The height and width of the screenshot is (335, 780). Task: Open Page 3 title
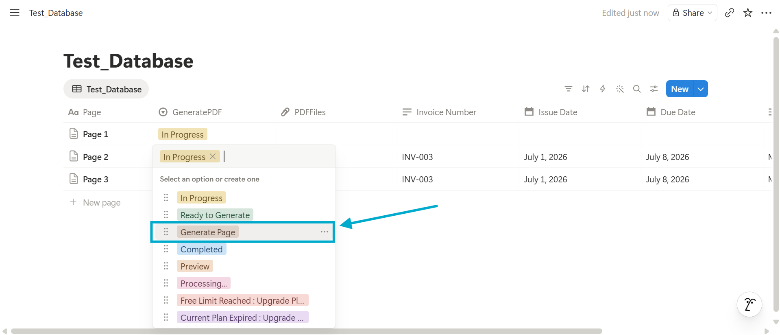pos(96,179)
